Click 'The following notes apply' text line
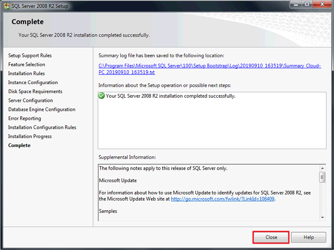Screen dimensions: 334x250 coord(163,168)
